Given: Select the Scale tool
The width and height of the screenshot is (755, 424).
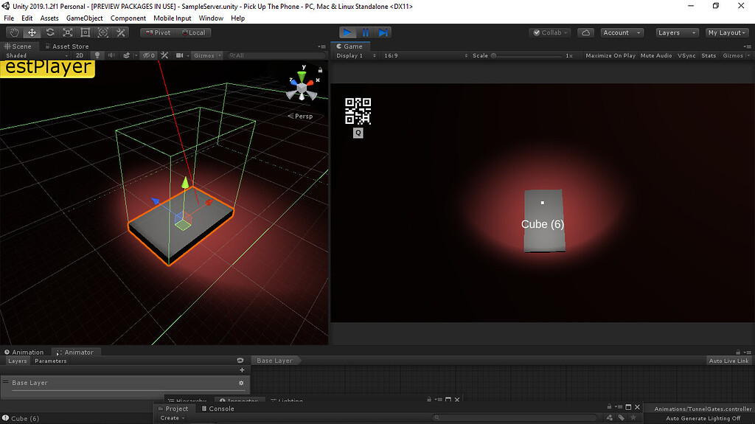Looking at the screenshot, I should [x=68, y=32].
